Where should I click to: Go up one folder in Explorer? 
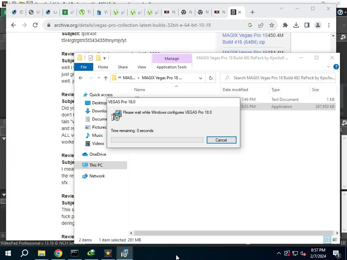(x=106, y=78)
